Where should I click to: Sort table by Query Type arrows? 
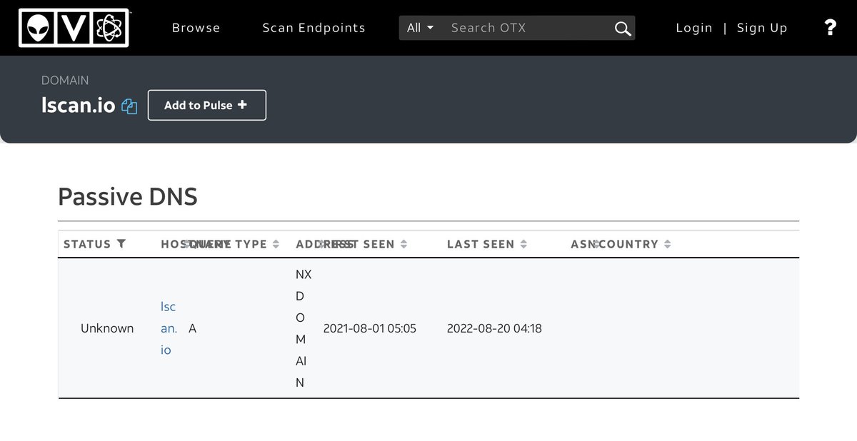coord(276,244)
